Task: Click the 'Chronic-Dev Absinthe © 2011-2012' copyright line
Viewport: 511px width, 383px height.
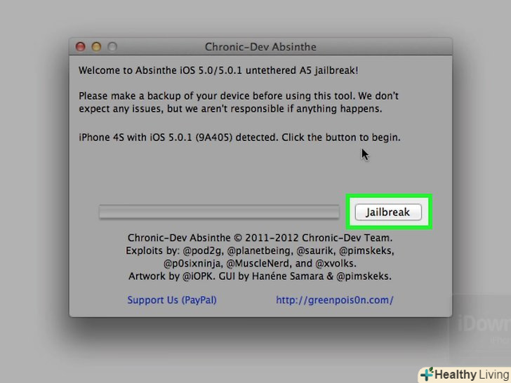Action: (260, 238)
